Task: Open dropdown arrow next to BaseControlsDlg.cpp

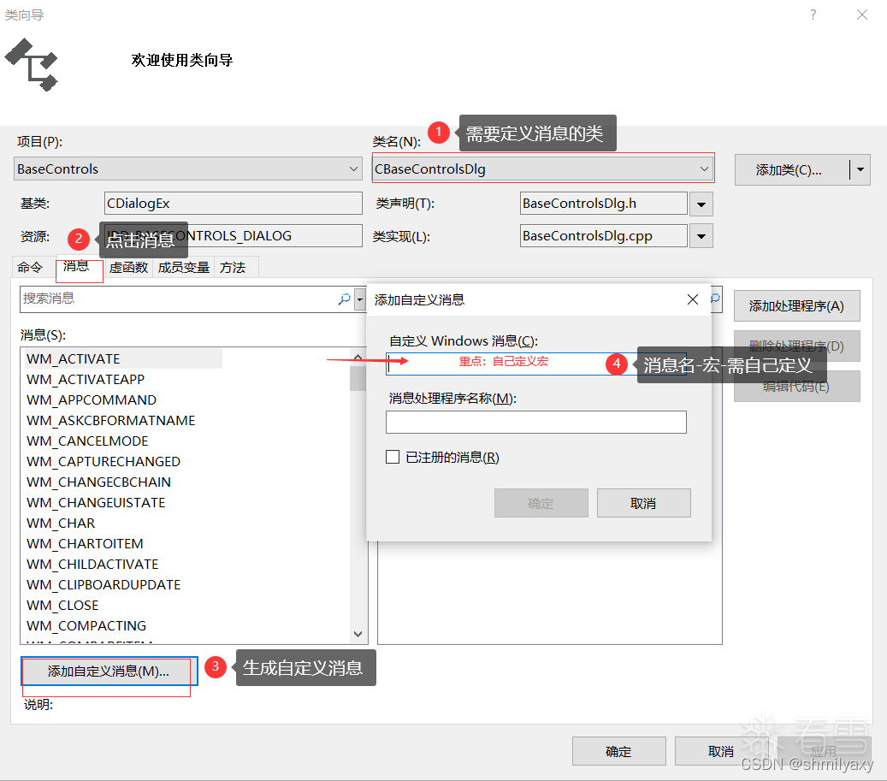Action: pos(701,236)
